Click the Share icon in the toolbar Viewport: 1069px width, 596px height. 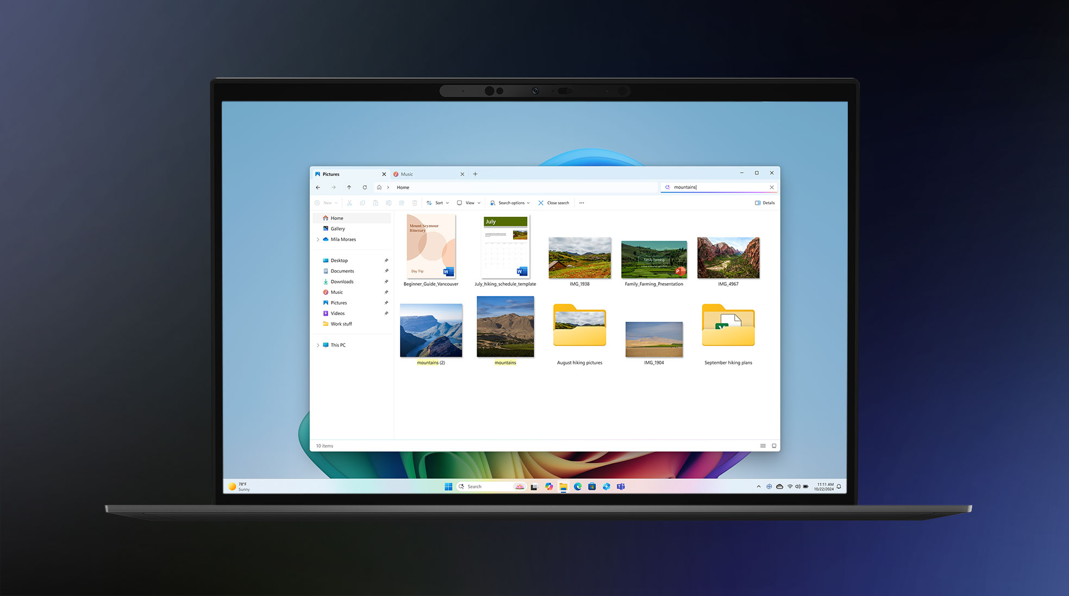[402, 203]
